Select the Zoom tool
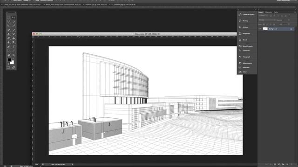 pyautogui.click(x=14, y=55)
